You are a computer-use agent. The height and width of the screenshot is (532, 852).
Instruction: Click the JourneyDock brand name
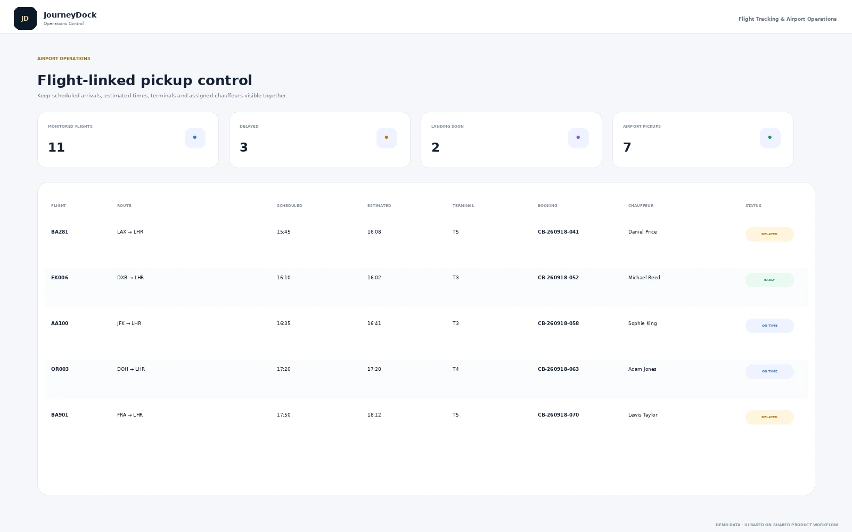pyautogui.click(x=70, y=15)
